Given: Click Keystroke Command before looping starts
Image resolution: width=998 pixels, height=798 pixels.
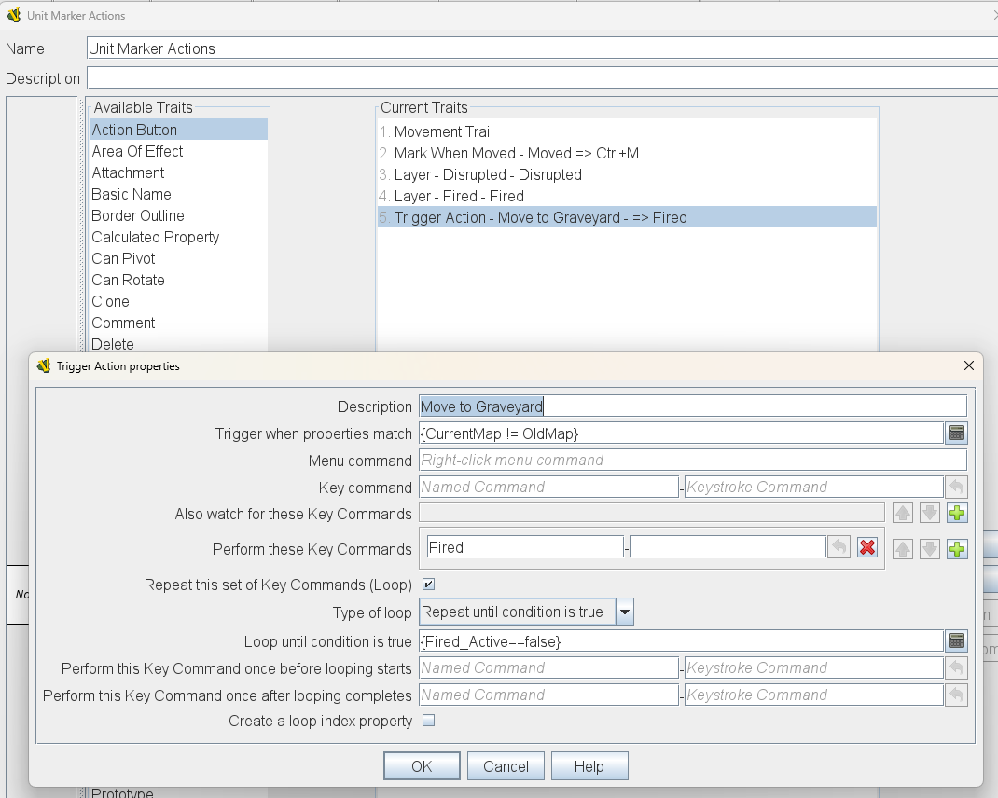Looking at the screenshot, I should pos(813,668).
